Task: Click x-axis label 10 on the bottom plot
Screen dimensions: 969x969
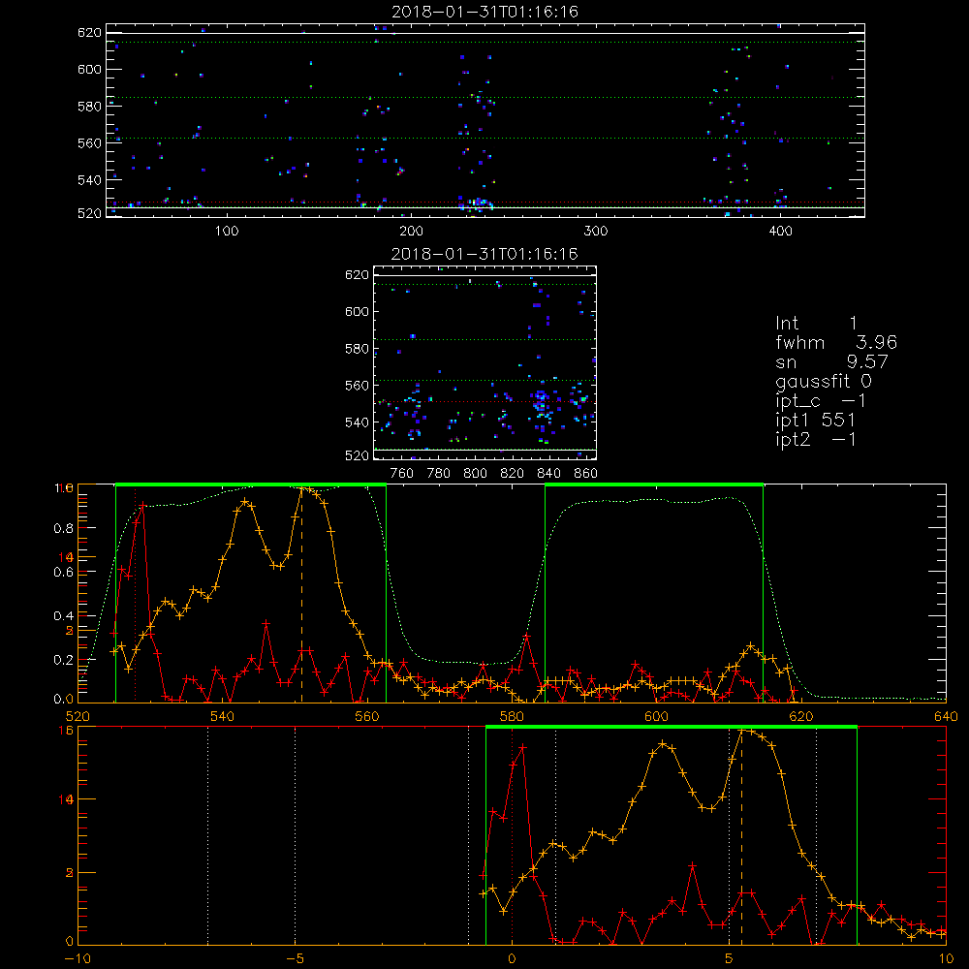Action: coord(946,958)
